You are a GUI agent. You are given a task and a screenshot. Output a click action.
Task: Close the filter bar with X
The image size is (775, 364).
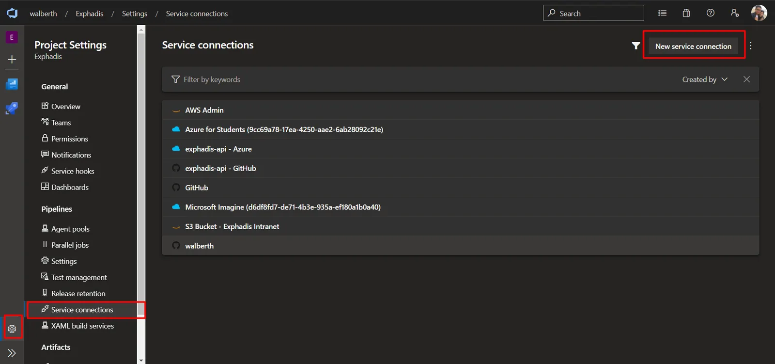coord(746,79)
